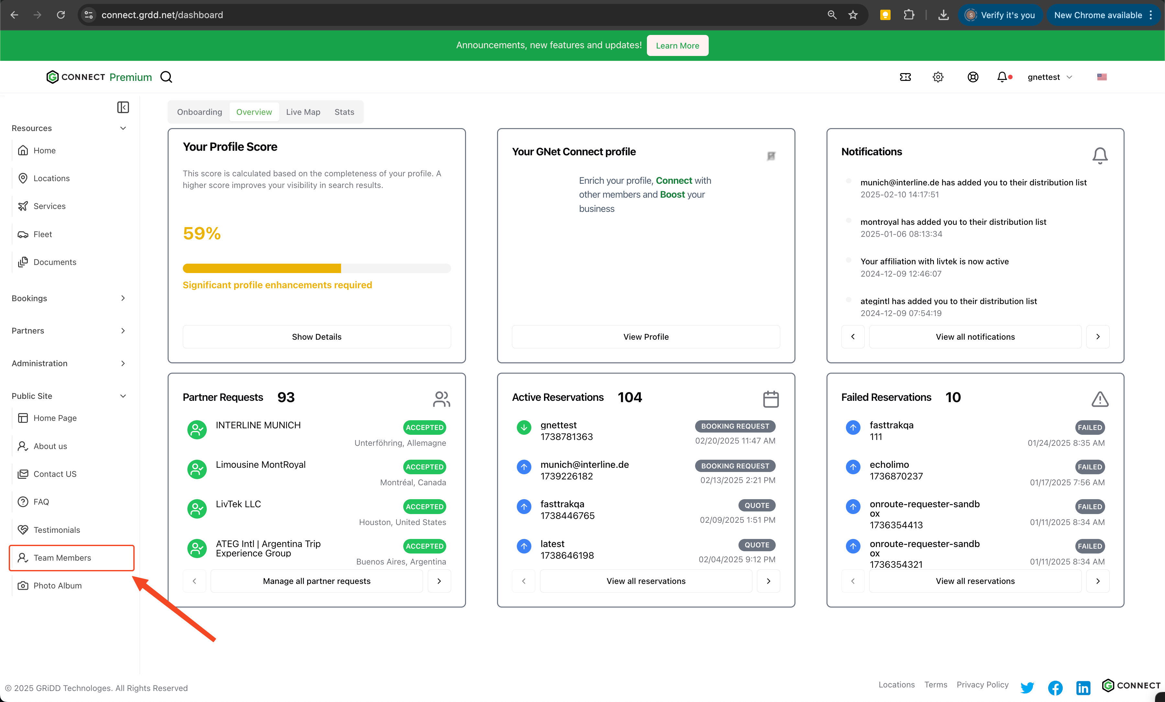Go to next page of partner requests
1165x702 pixels.
tap(439, 581)
